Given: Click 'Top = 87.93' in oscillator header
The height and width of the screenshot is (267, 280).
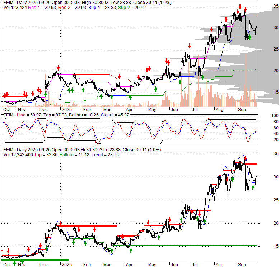Looking at the screenshot, I should [x=55, y=115].
